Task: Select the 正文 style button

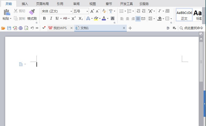Action: pyautogui.click(x=184, y=15)
